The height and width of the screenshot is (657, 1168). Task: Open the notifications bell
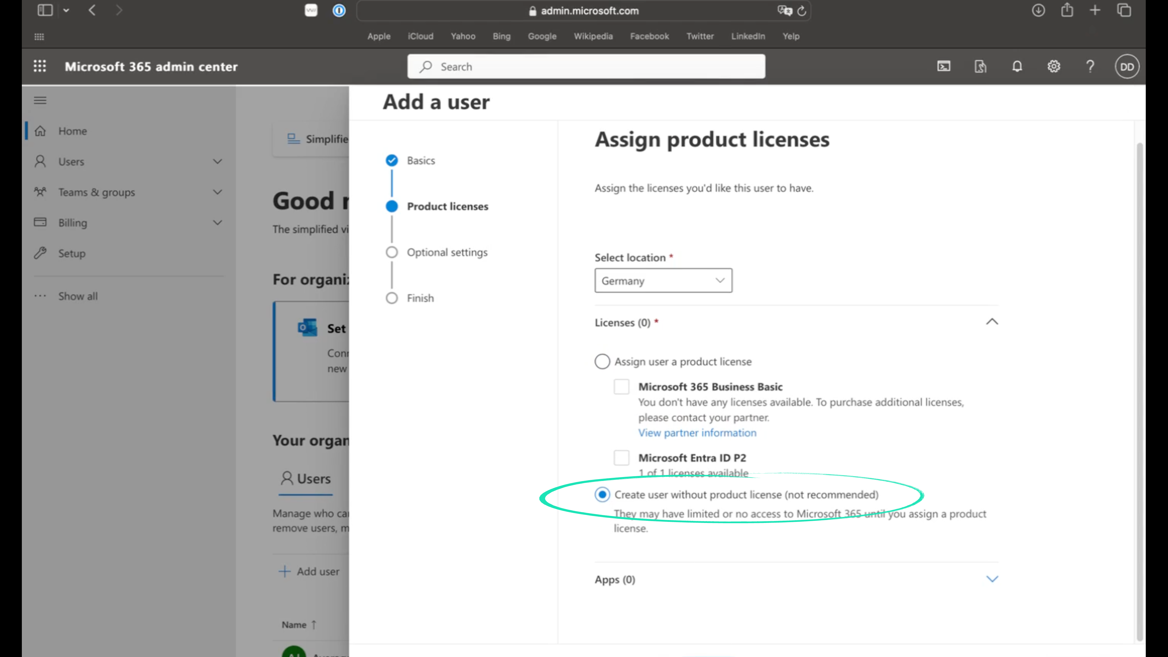[x=1017, y=66]
